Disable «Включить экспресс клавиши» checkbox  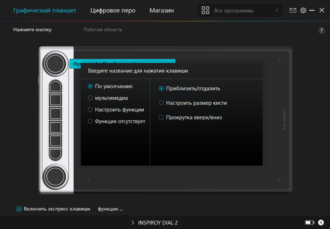pyautogui.click(x=19, y=209)
